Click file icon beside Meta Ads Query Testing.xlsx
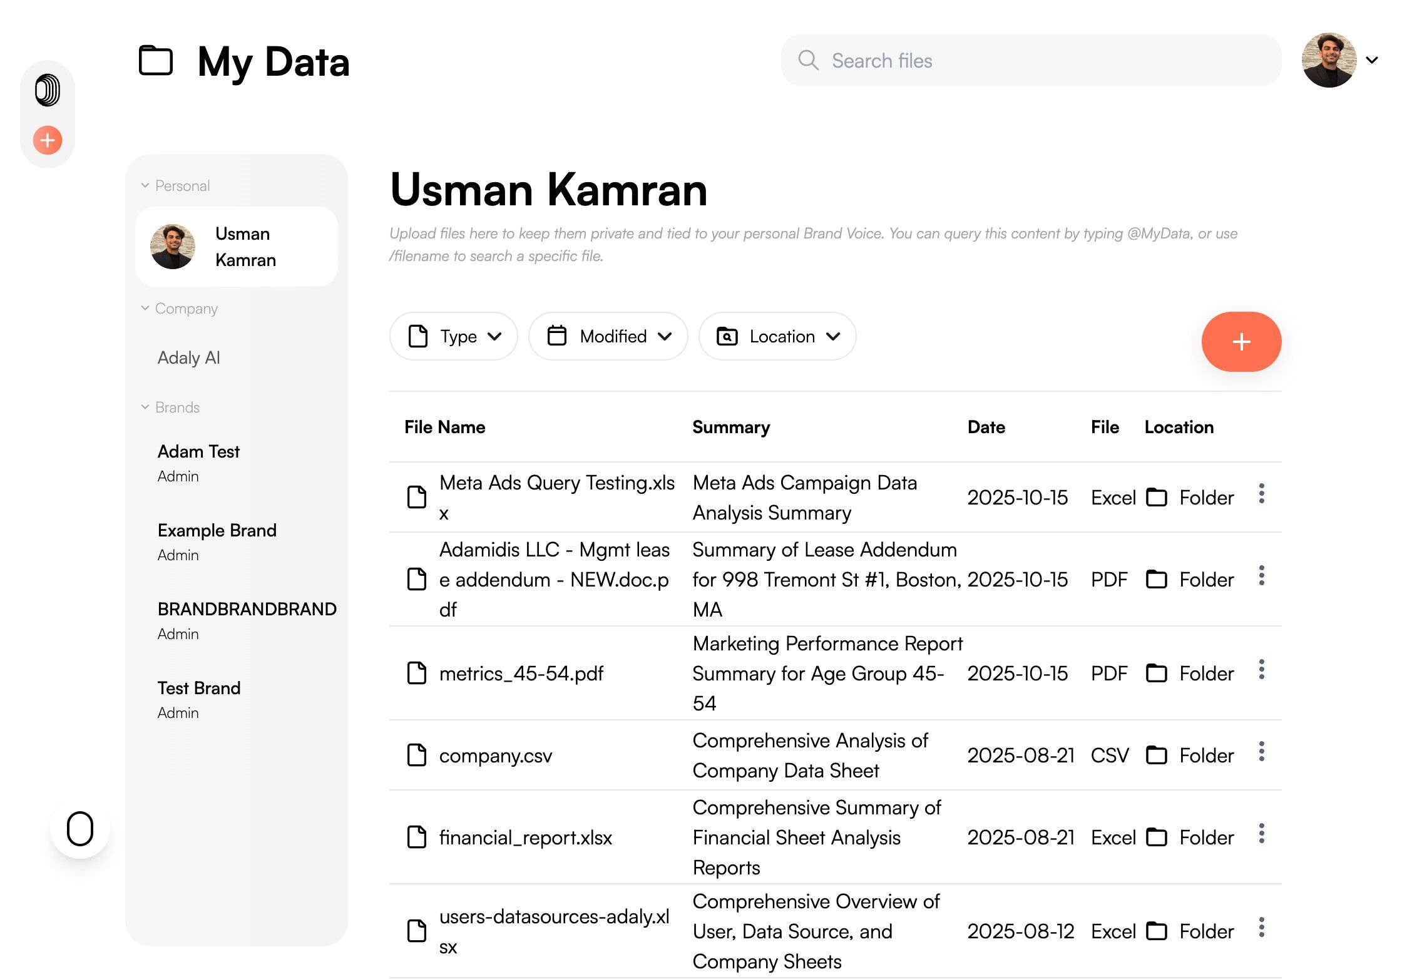1407x979 pixels. pyautogui.click(x=417, y=497)
